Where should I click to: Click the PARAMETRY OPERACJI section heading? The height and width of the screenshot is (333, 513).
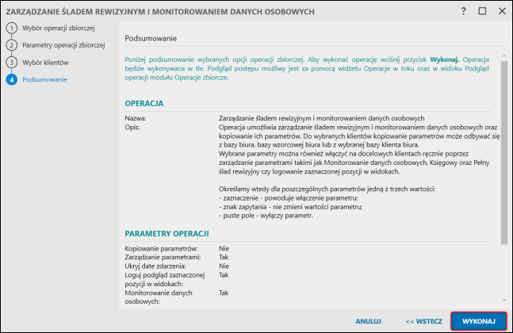click(x=167, y=234)
